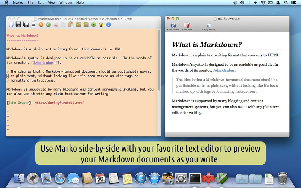Image resolution: width=301 pixels, height=188 pixels.
Task: Click the Wi-Fi menu bar icon
Action: click(x=263, y=3)
